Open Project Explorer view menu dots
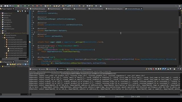The height and width of the screenshot is (102, 182). [28, 11]
